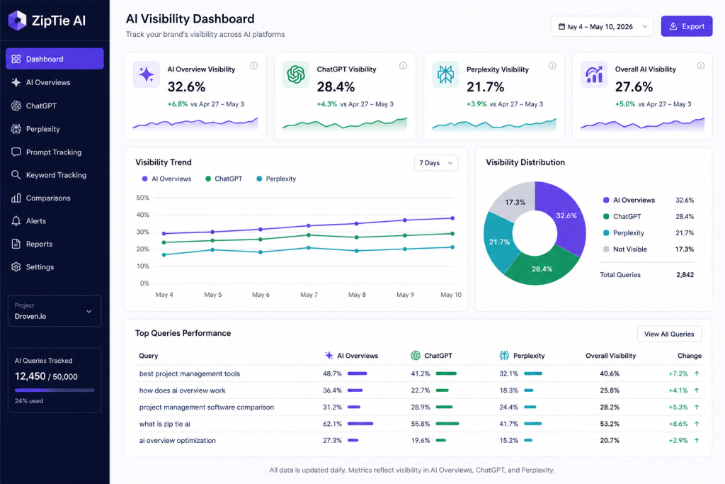Viewport: 725px width, 484px height.
Task: Click the Comparisons bar chart icon
Action: pyautogui.click(x=16, y=198)
